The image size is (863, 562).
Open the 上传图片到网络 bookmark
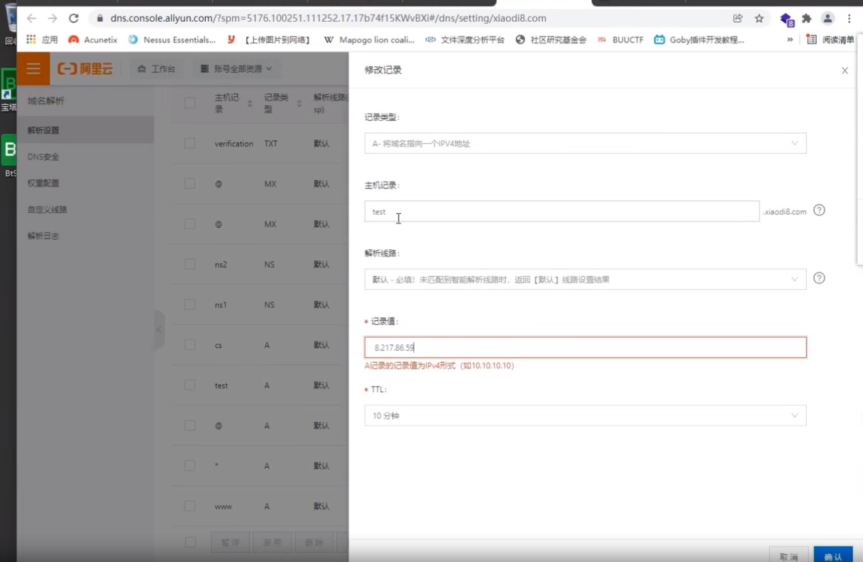point(268,39)
